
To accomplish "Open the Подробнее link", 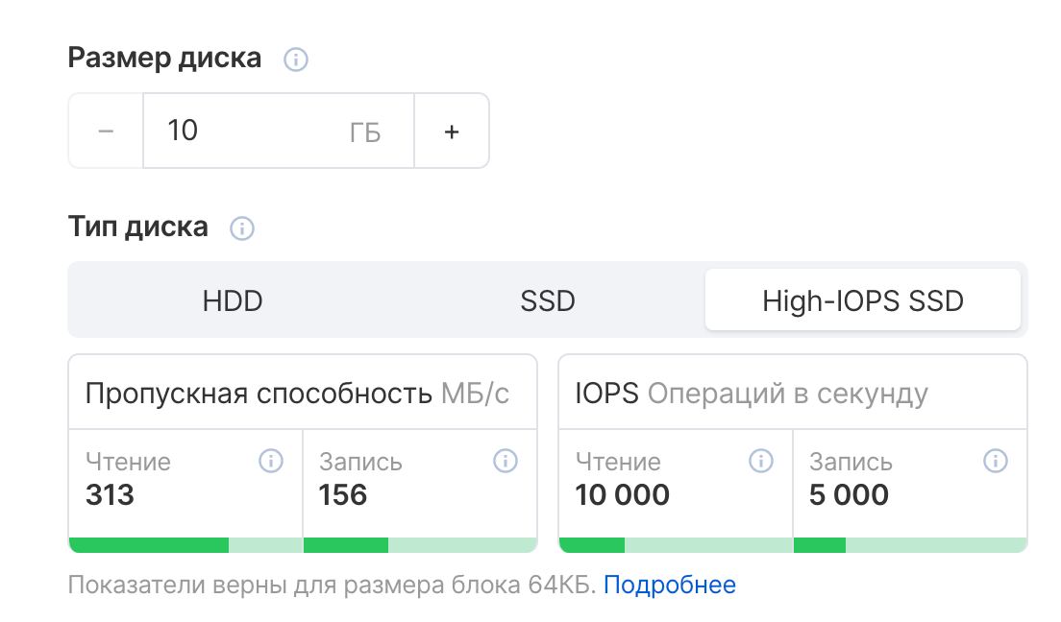I will [670, 585].
